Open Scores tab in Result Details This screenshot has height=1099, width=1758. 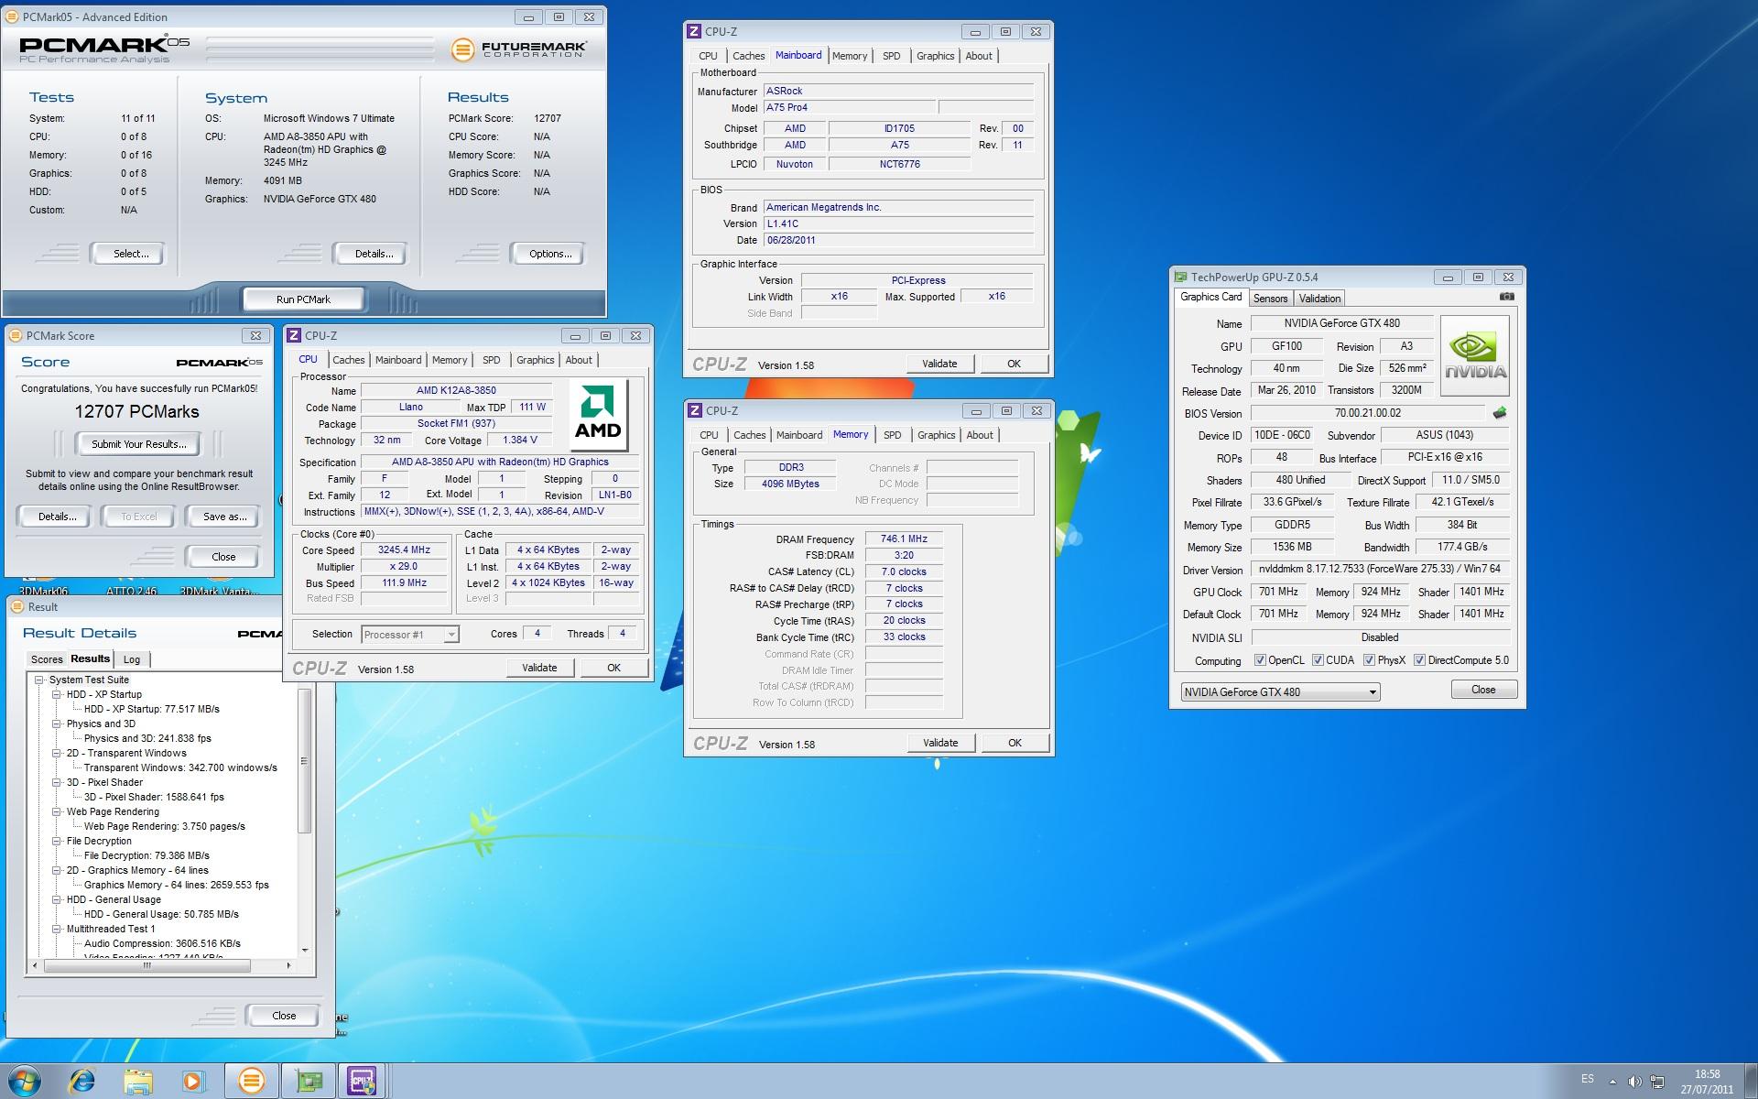47,659
